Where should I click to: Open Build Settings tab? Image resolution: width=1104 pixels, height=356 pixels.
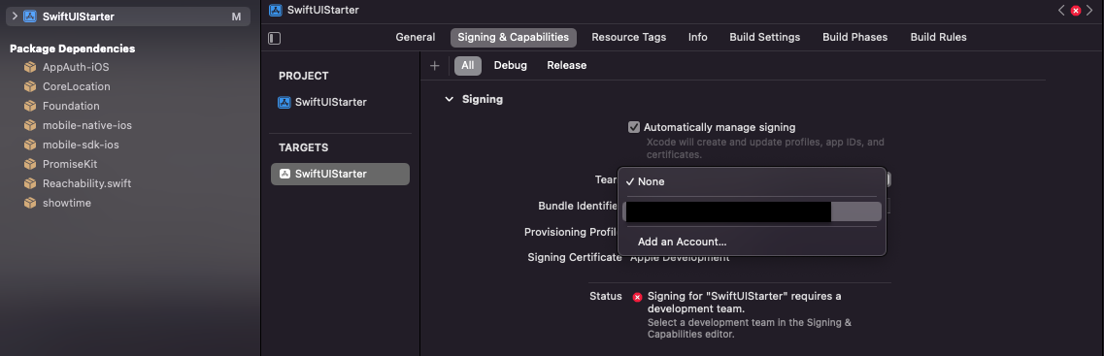pyautogui.click(x=764, y=37)
